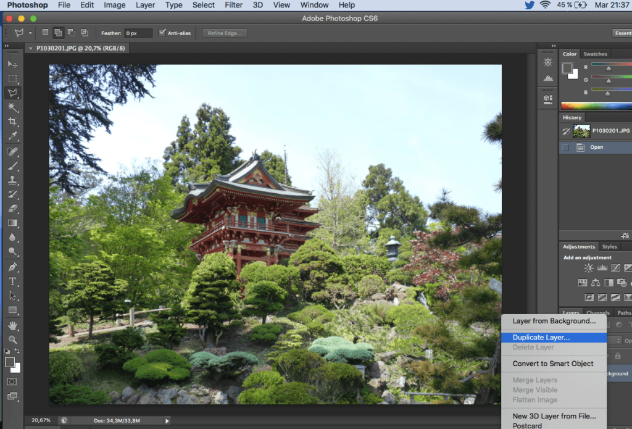Select the Move tool
The image size is (632, 429).
[12, 64]
